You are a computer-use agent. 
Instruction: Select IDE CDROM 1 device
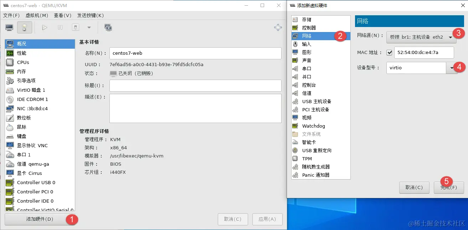pos(40,99)
